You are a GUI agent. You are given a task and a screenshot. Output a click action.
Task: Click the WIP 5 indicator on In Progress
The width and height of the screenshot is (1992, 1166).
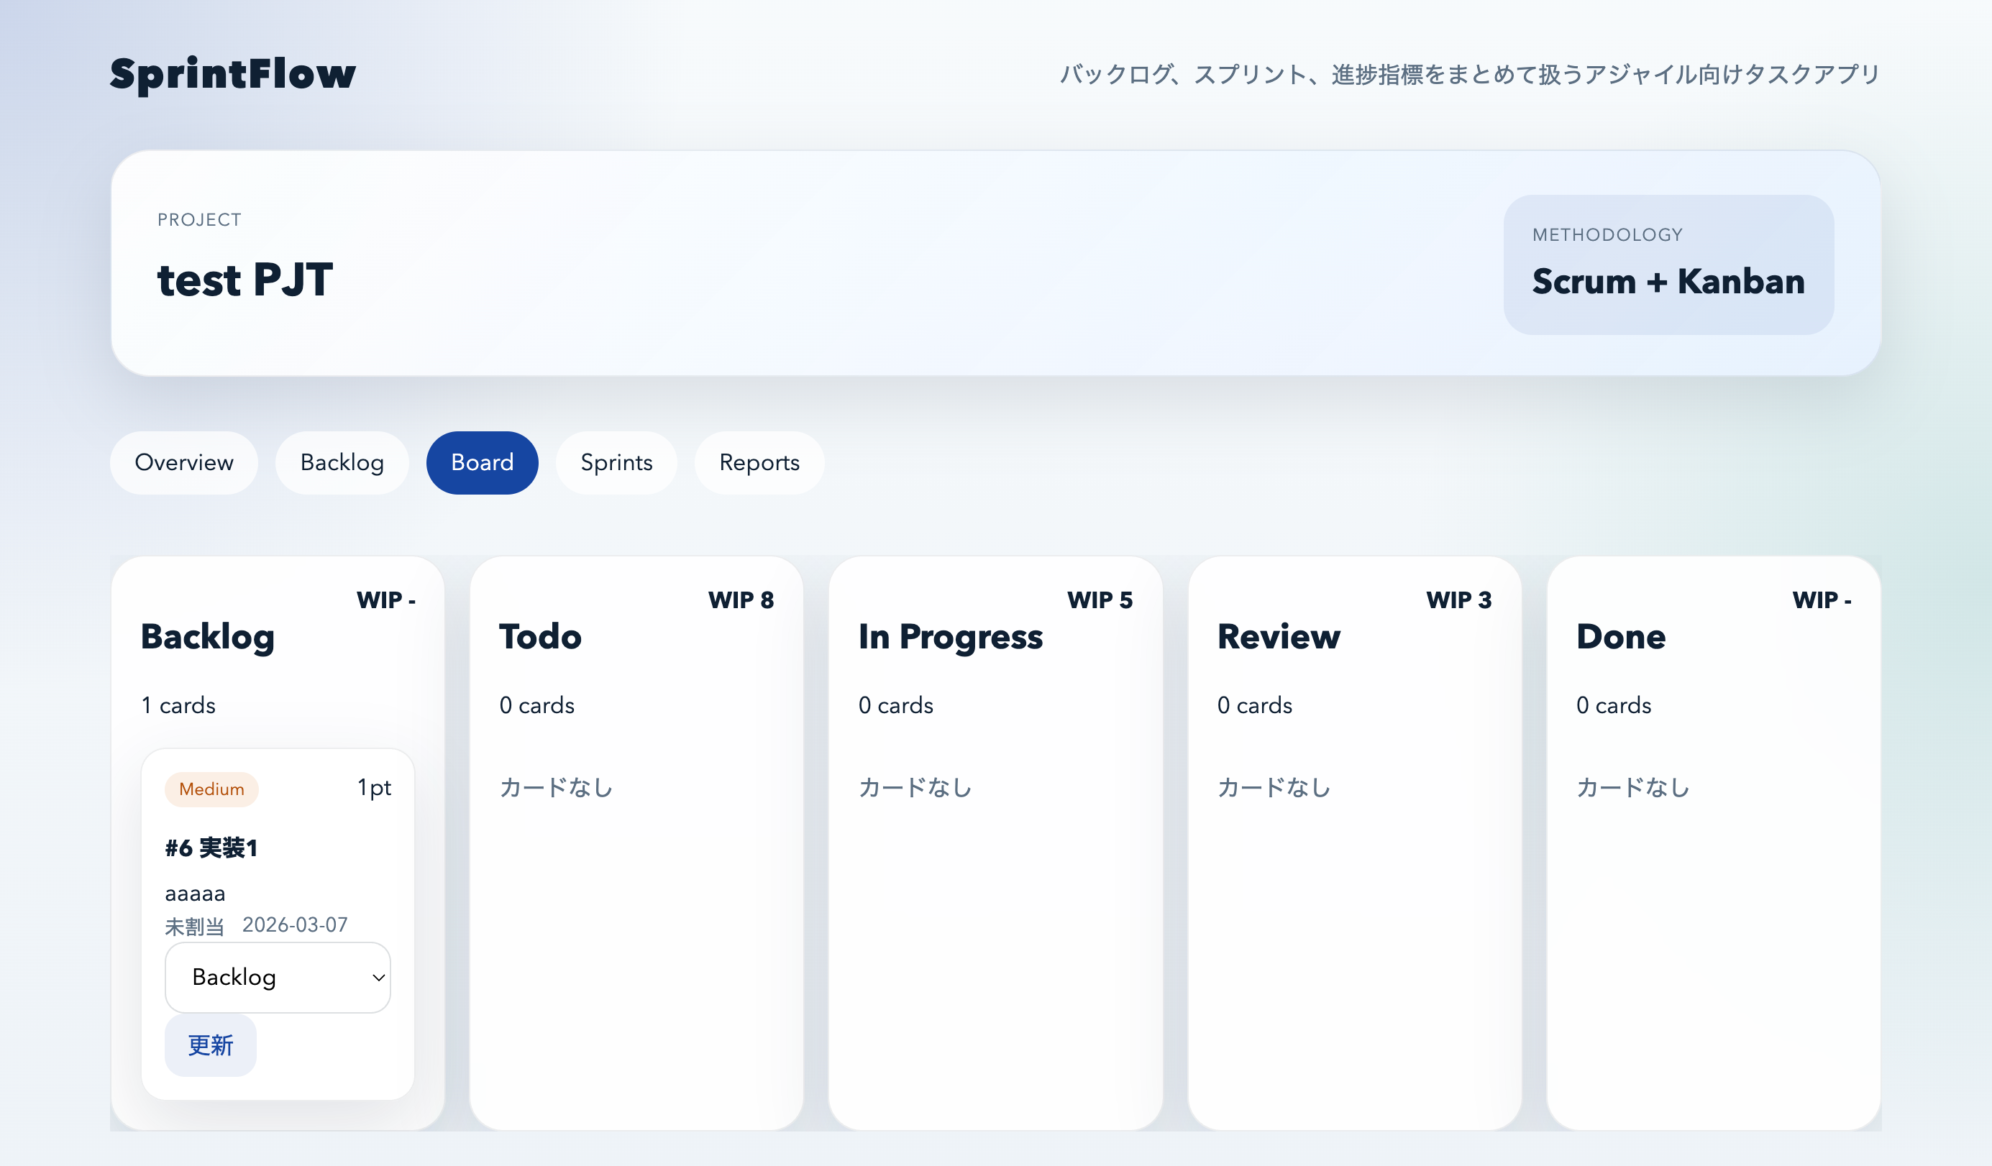pyautogui.click(x=1100, y=600)
